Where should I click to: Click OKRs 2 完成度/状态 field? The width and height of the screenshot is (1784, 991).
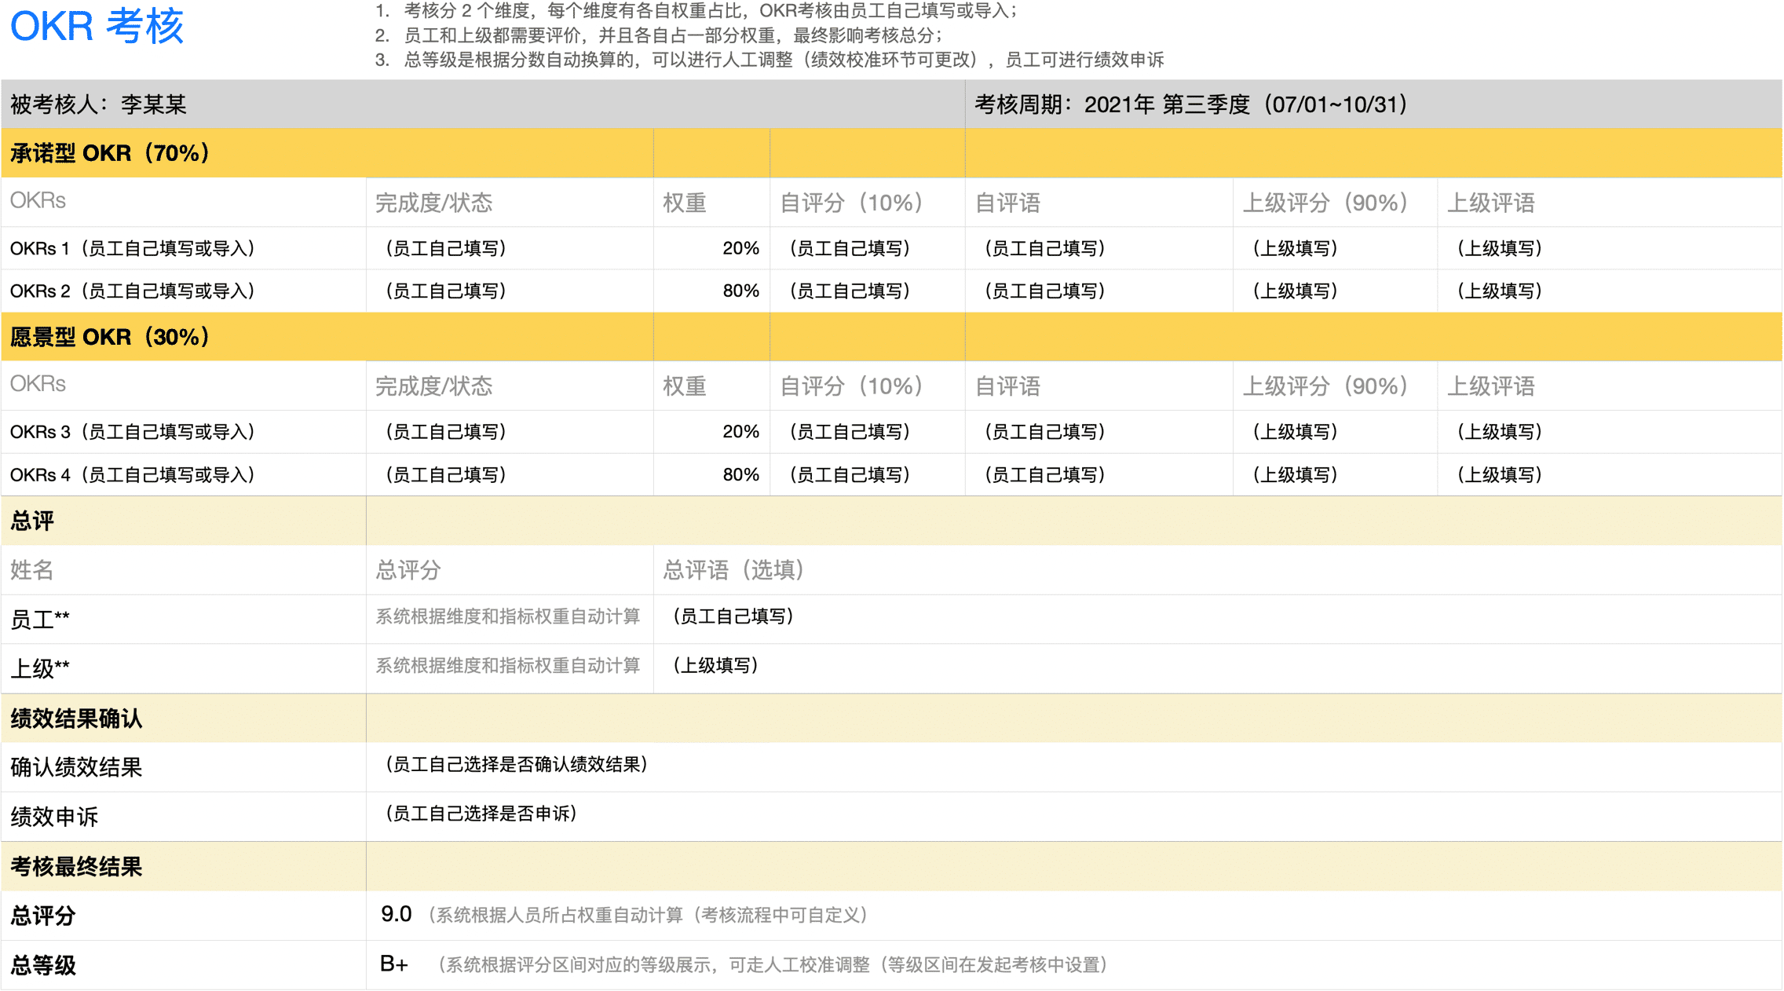(510, 291)
